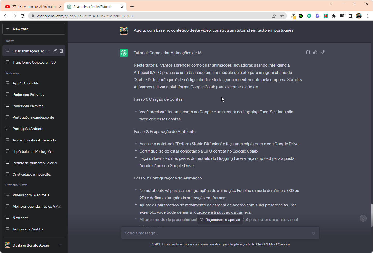This screenshot has height=253, width=373.
Task: Close the Criar animações IA: Tutorial tab
Action: 122,7
